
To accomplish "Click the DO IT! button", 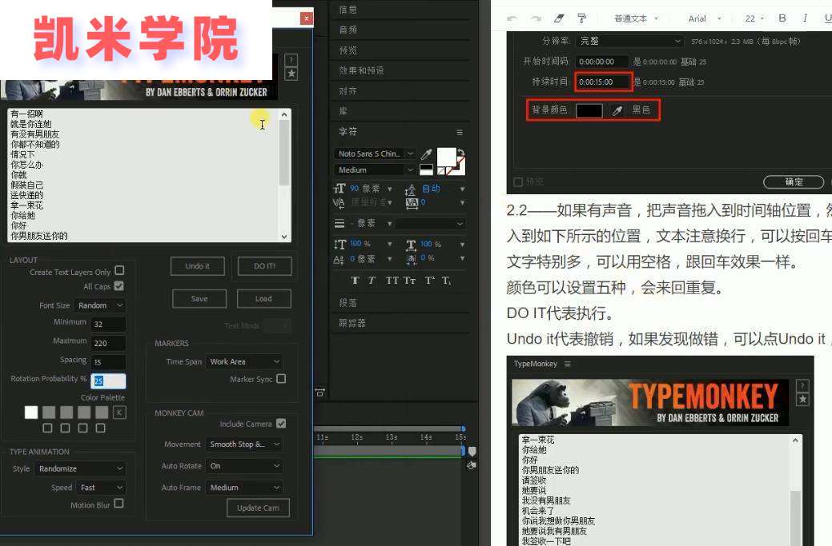I will [x=264, y=266].
